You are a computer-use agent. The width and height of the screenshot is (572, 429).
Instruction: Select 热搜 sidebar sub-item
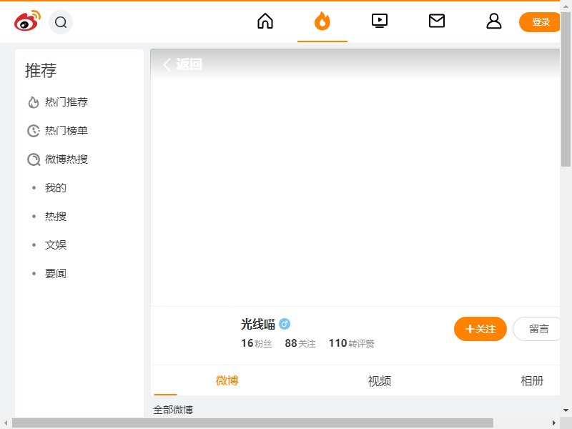[x=56, y=217]
